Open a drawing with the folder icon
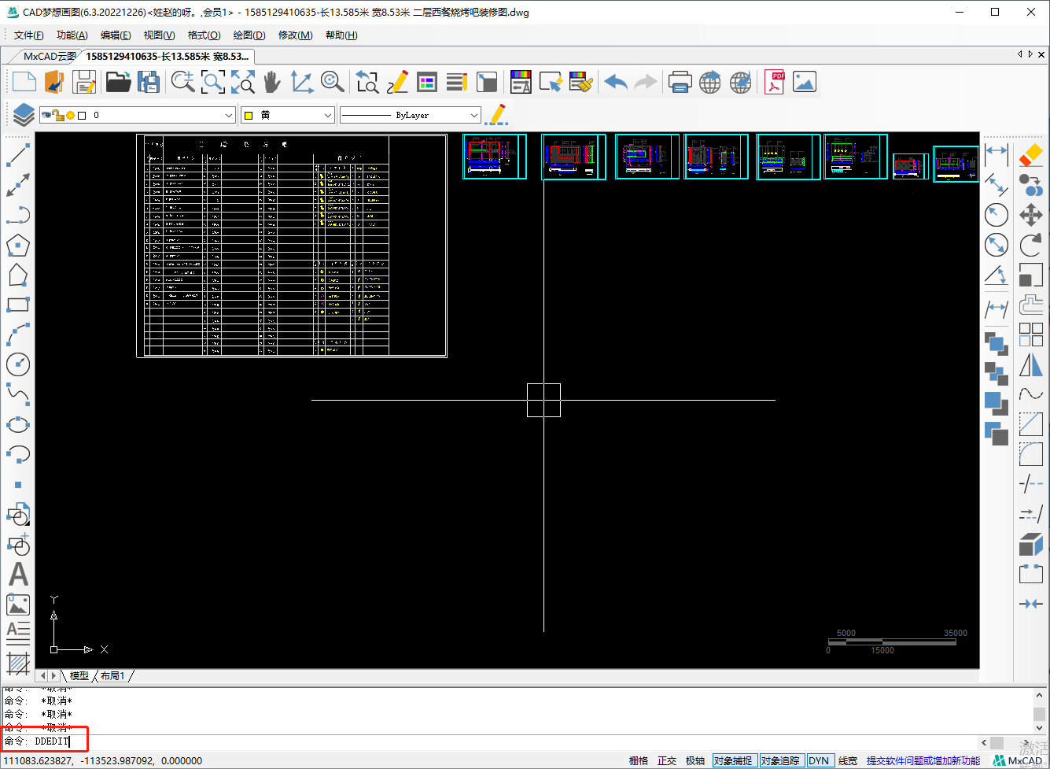The width and height of the screenshot is (1050, 769). [x=118, y=82]
